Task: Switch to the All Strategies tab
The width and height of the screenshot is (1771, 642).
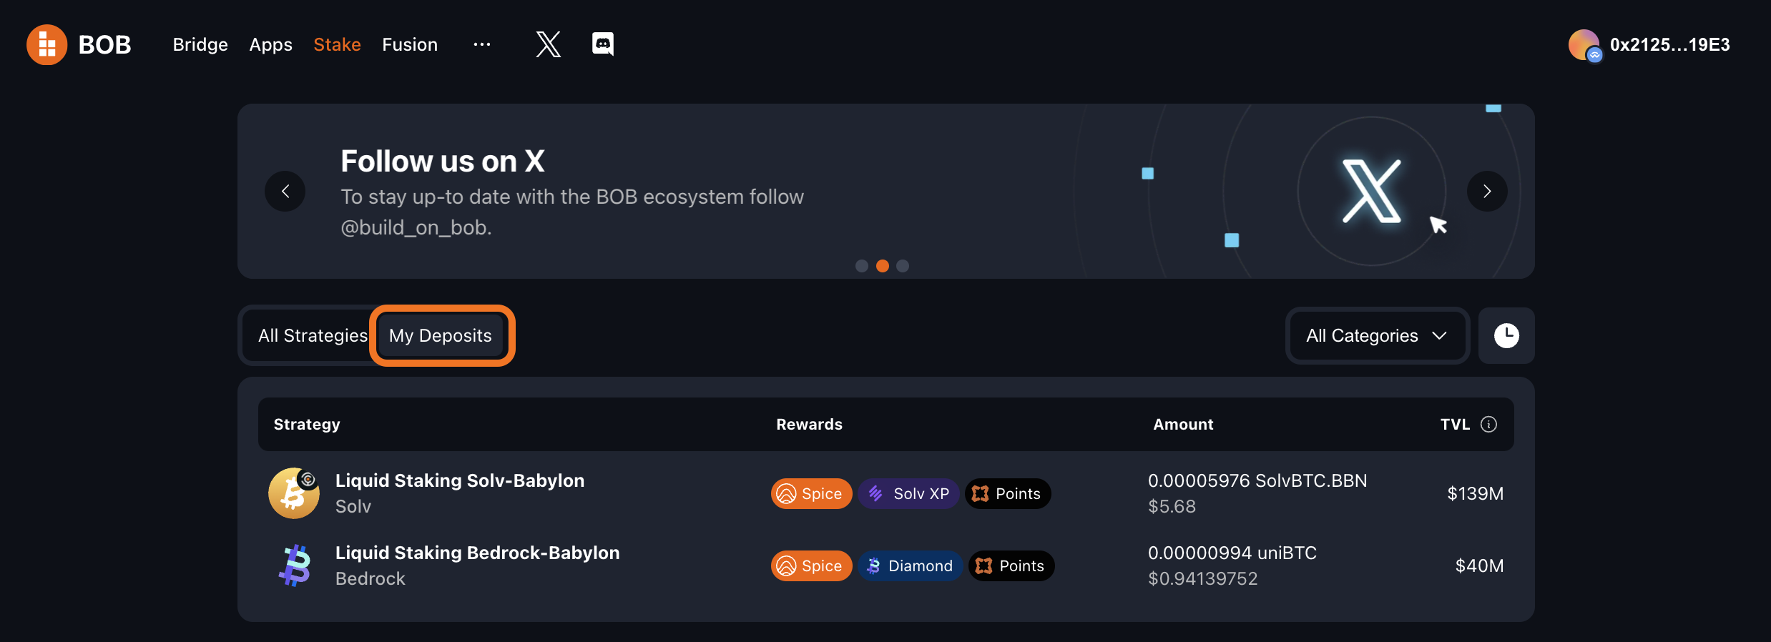Action: (x=313, y=335)
